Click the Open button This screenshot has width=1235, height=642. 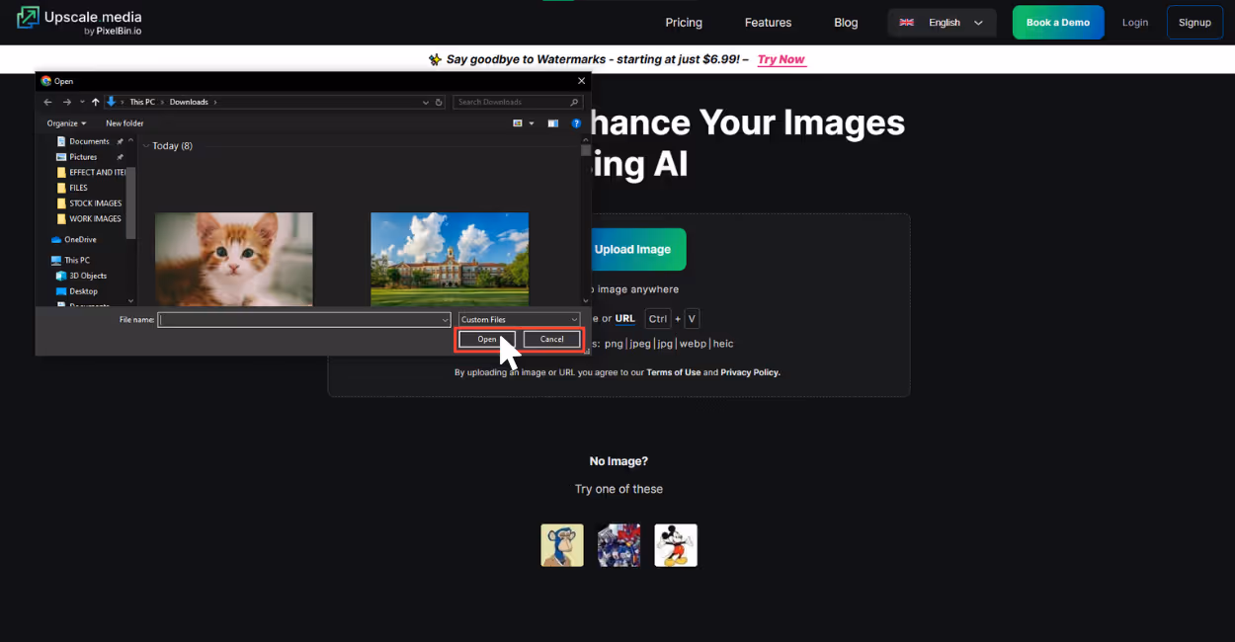pyautogui.click(x=487, y=339)
